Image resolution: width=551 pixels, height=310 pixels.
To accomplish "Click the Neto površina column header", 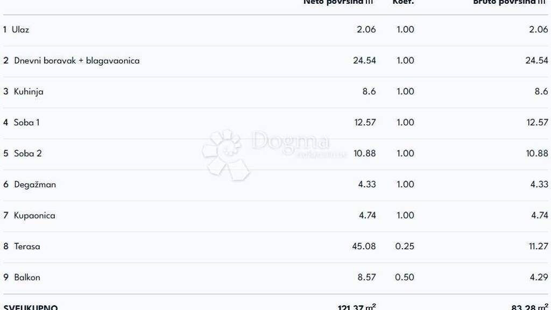I will (x=338, y=2).
